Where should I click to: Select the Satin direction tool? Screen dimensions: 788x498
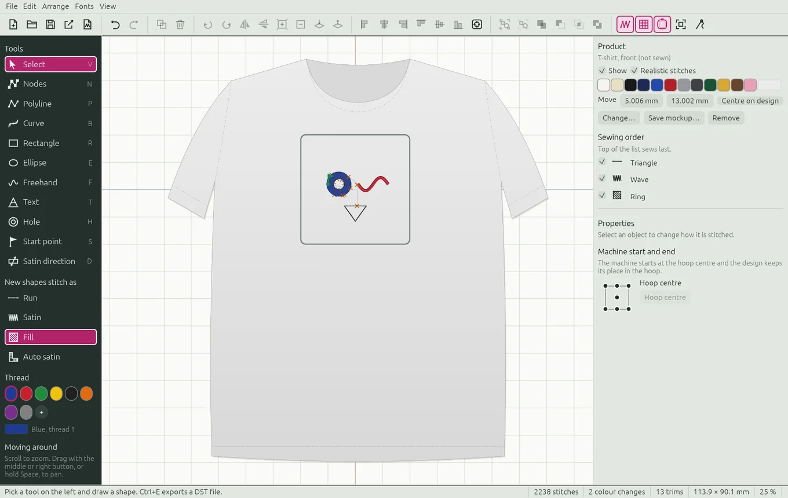(x=50, y=261)
